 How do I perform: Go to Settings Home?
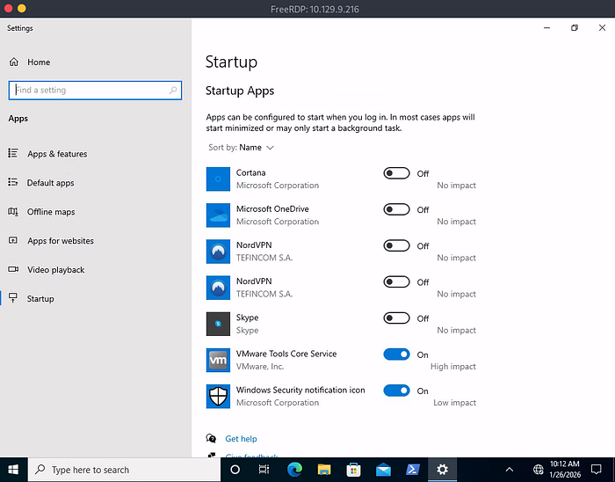point(39,62)
